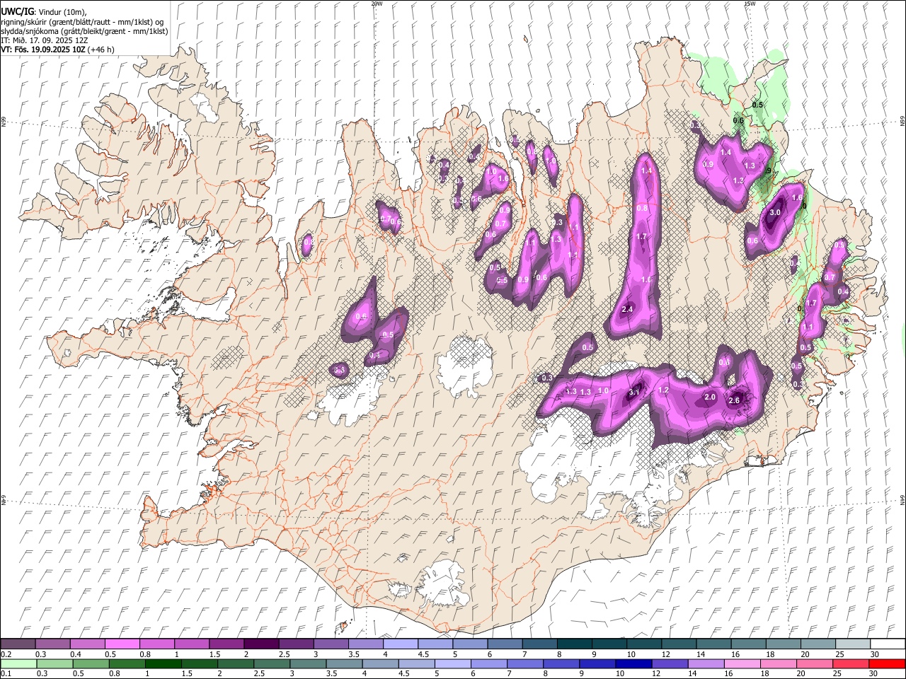Click the 12 label on lower scale
906x679 pixels.
656,674
